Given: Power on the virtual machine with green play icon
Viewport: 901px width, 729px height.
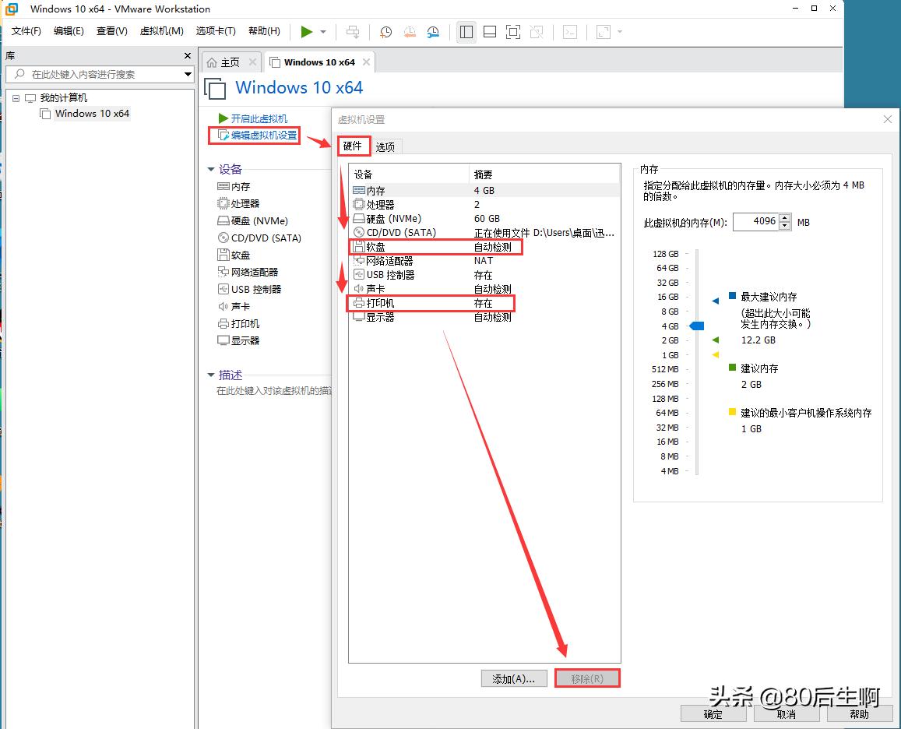Looking at the screenshot, I should [305, 32].
